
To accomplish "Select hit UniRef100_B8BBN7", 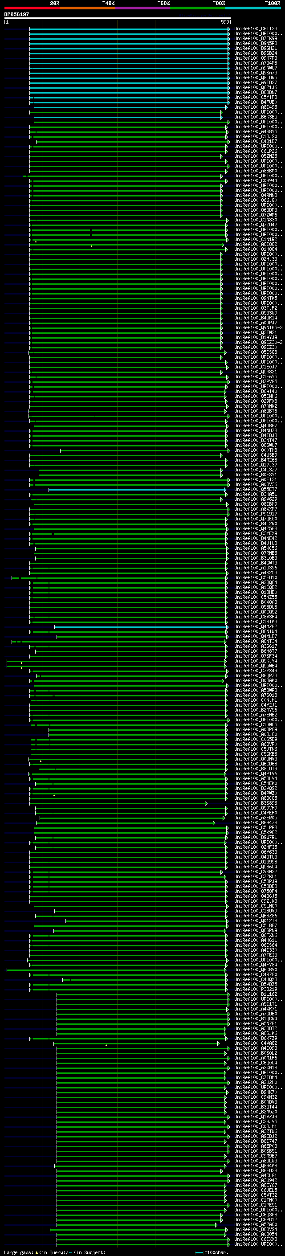I will (256, 92).
